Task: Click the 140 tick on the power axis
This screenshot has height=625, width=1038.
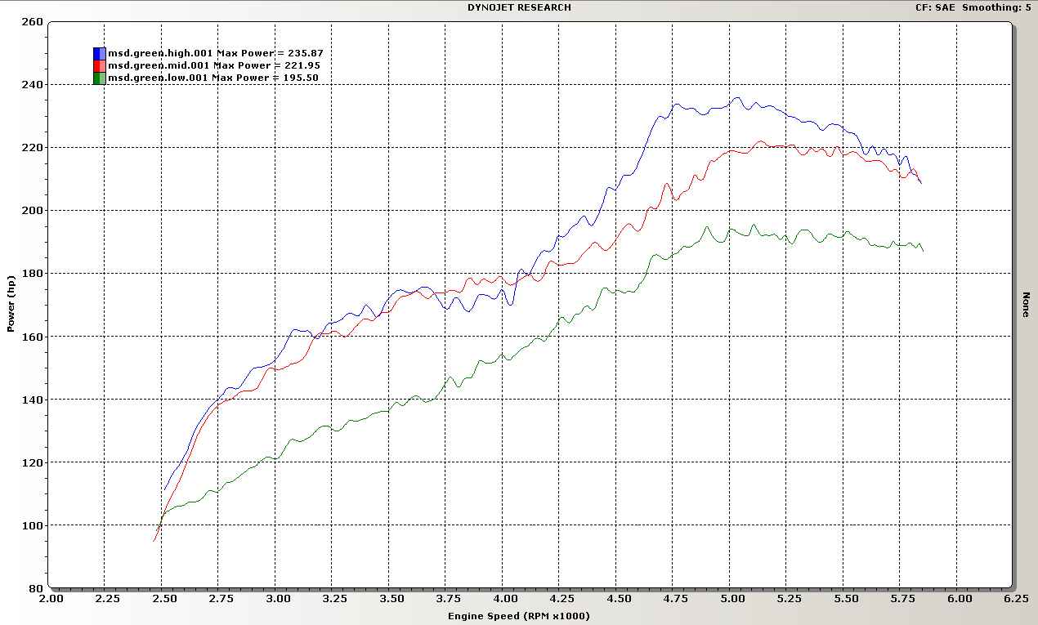Action: point(33,400)
